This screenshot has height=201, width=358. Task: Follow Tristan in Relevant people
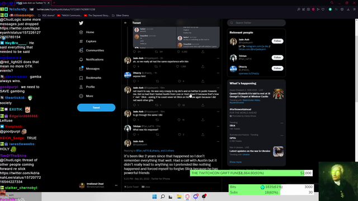[277, 58]
